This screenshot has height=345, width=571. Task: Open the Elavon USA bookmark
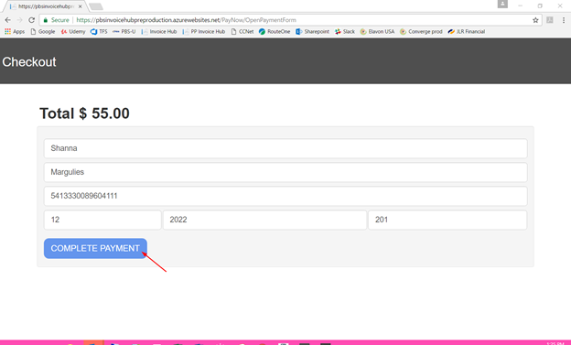pyautogui.click(x=377, y=32)
